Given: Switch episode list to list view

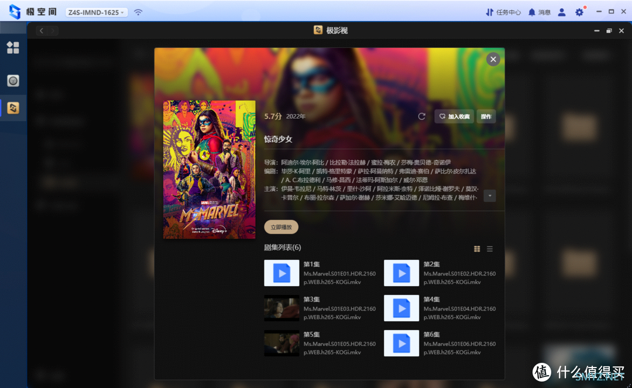Looking at the screenshot, I should point(490,249).
